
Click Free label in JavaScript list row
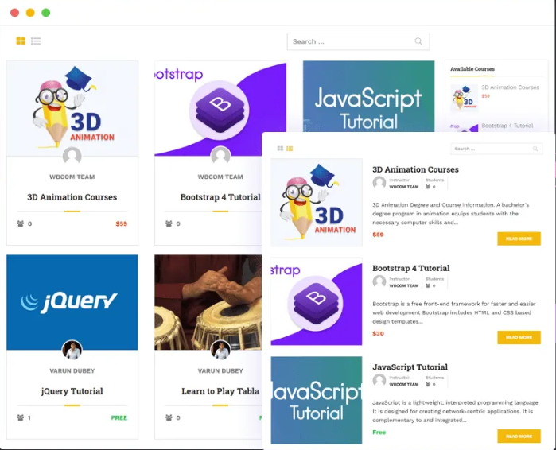pyautogui.click(x=379, y=433)
